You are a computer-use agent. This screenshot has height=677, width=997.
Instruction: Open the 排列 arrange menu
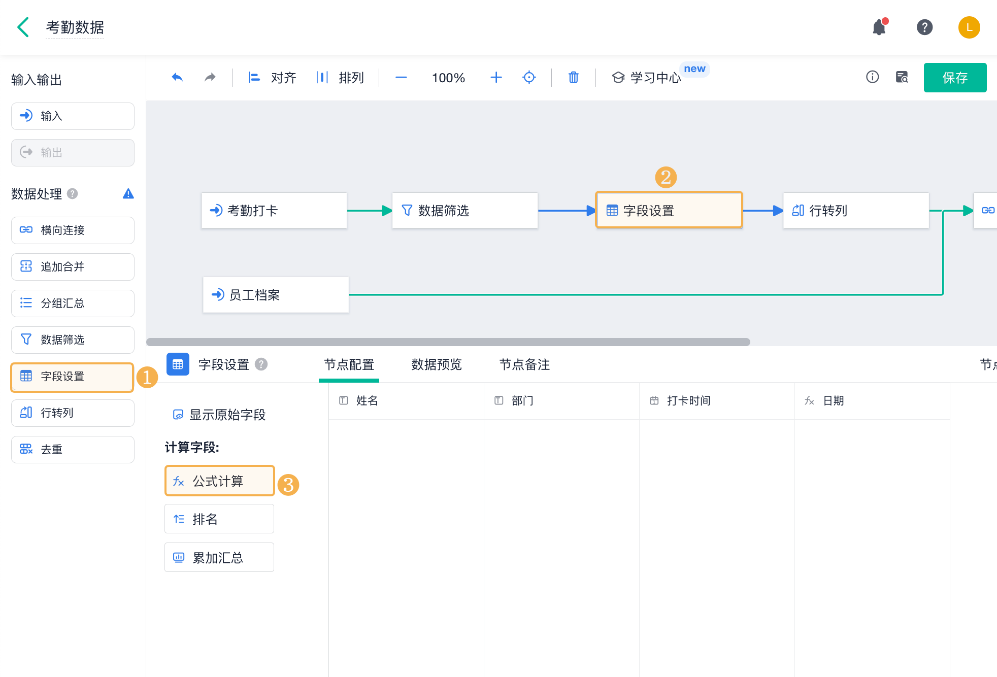pyautogui.click(x=340, y=78)
